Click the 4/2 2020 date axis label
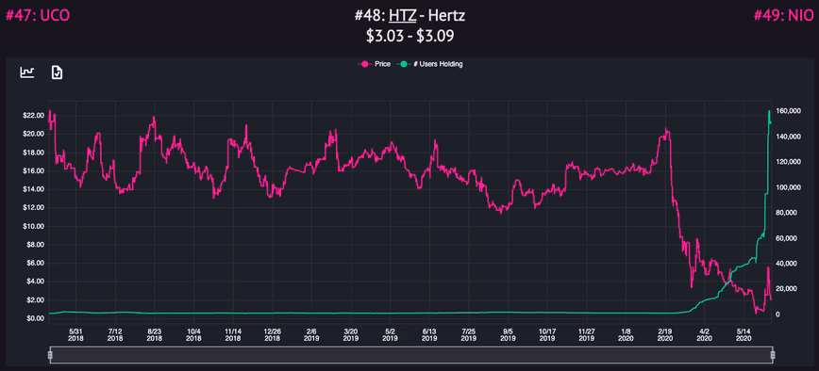The image size is (819, 371). 705,334
